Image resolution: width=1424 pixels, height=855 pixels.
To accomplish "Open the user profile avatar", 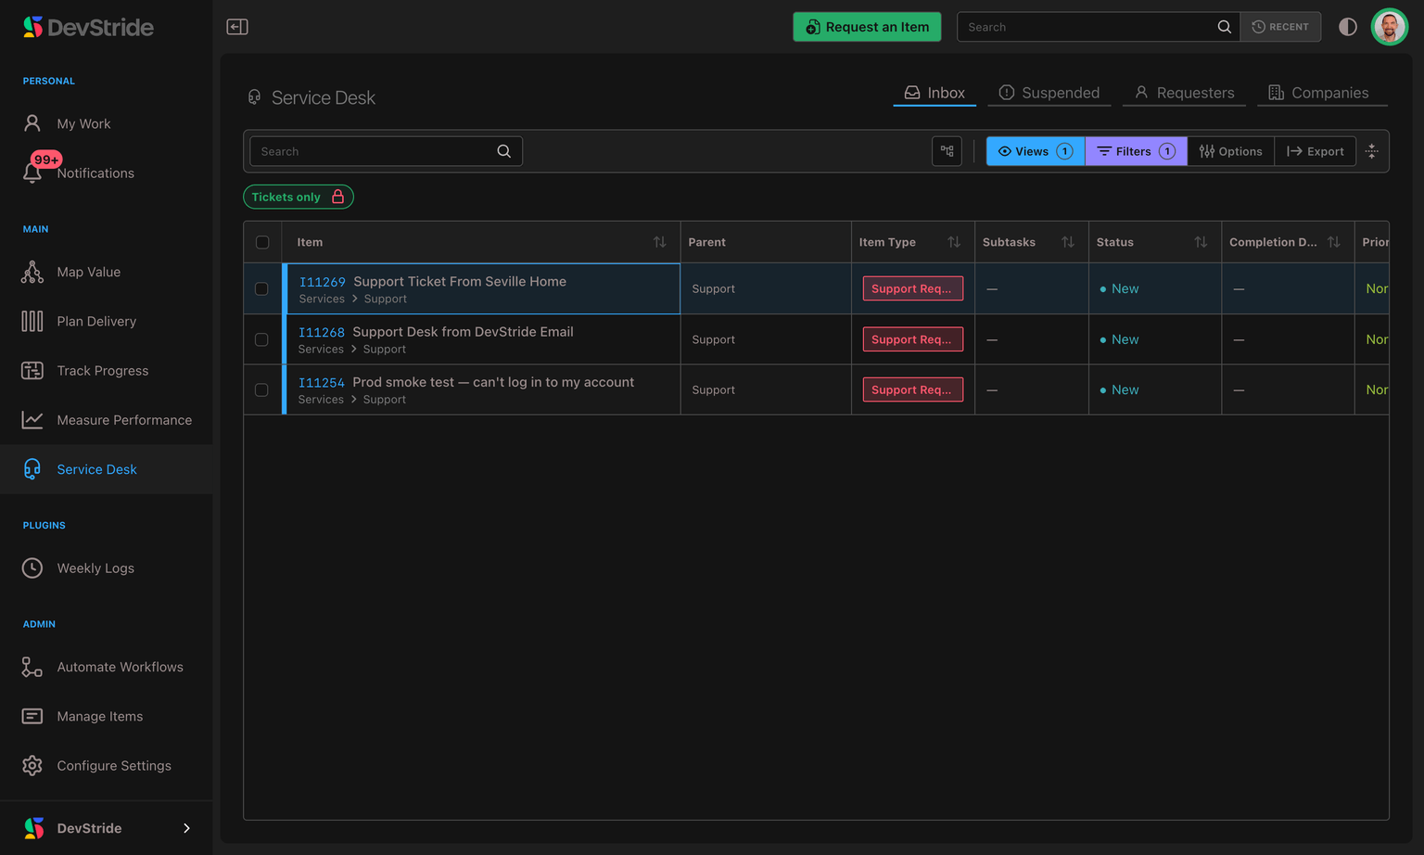I will [1389, 27].
